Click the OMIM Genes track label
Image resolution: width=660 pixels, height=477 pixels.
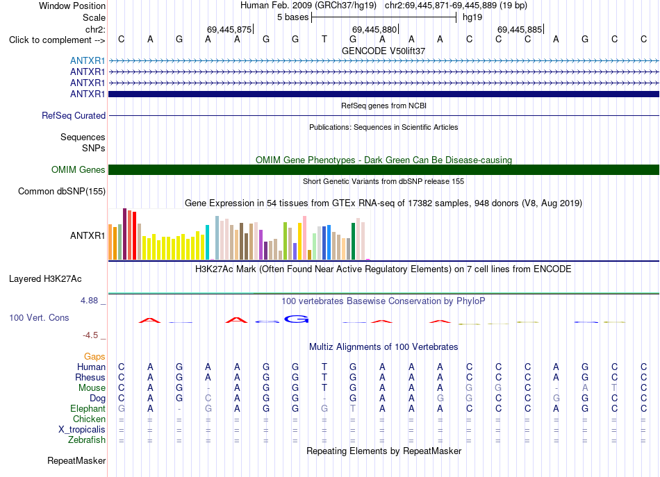[x=78, y=169]
